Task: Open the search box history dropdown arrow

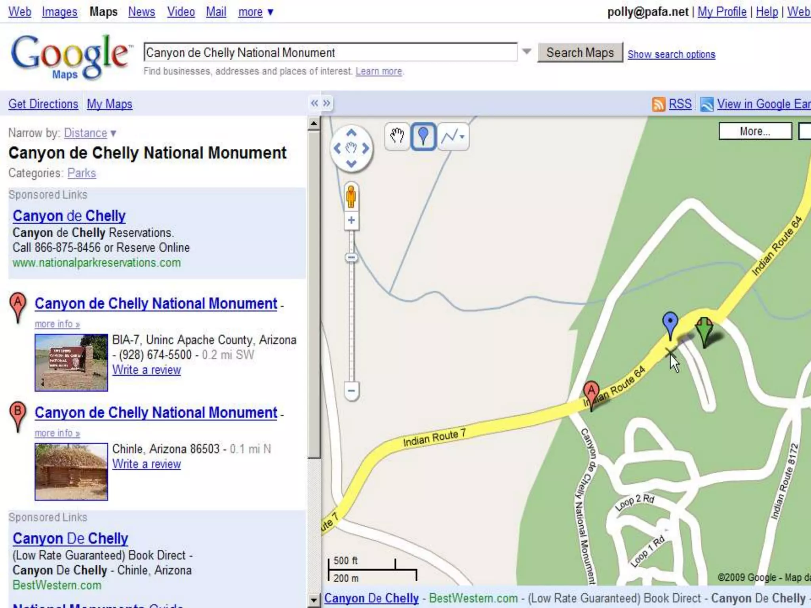Action: [526, 51]
